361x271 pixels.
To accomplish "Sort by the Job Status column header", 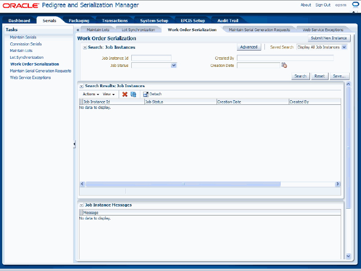I will pyautogui.click(x=180, y=102).
